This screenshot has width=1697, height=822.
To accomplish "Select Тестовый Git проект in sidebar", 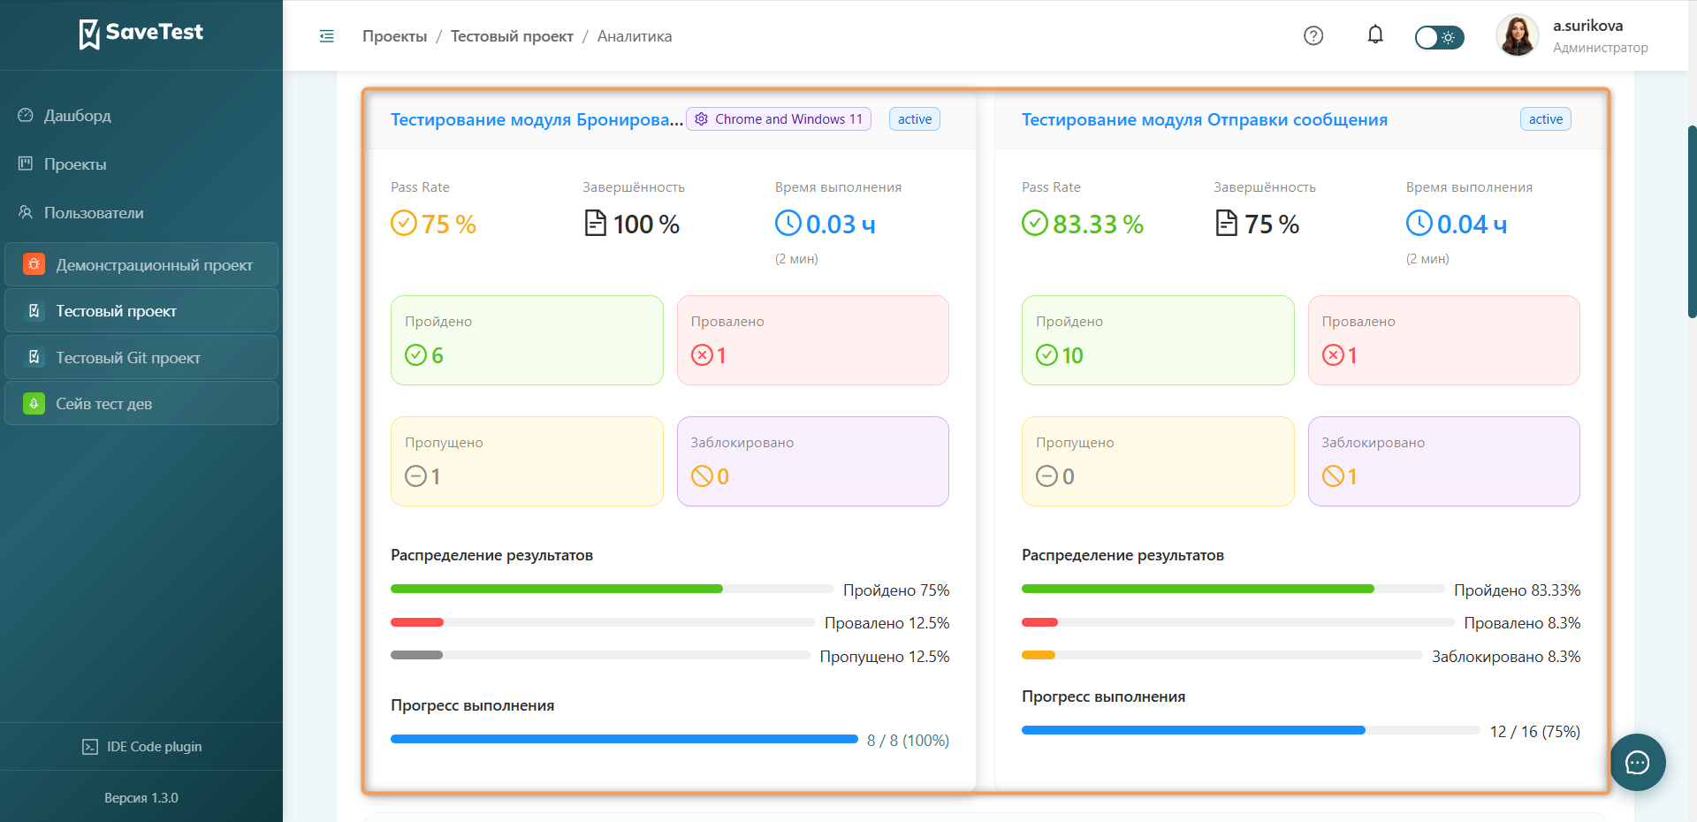I will [141, 358].
